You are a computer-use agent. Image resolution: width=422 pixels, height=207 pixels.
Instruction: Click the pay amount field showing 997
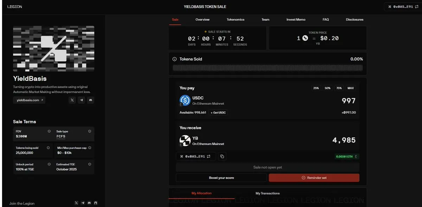[349, 101]
